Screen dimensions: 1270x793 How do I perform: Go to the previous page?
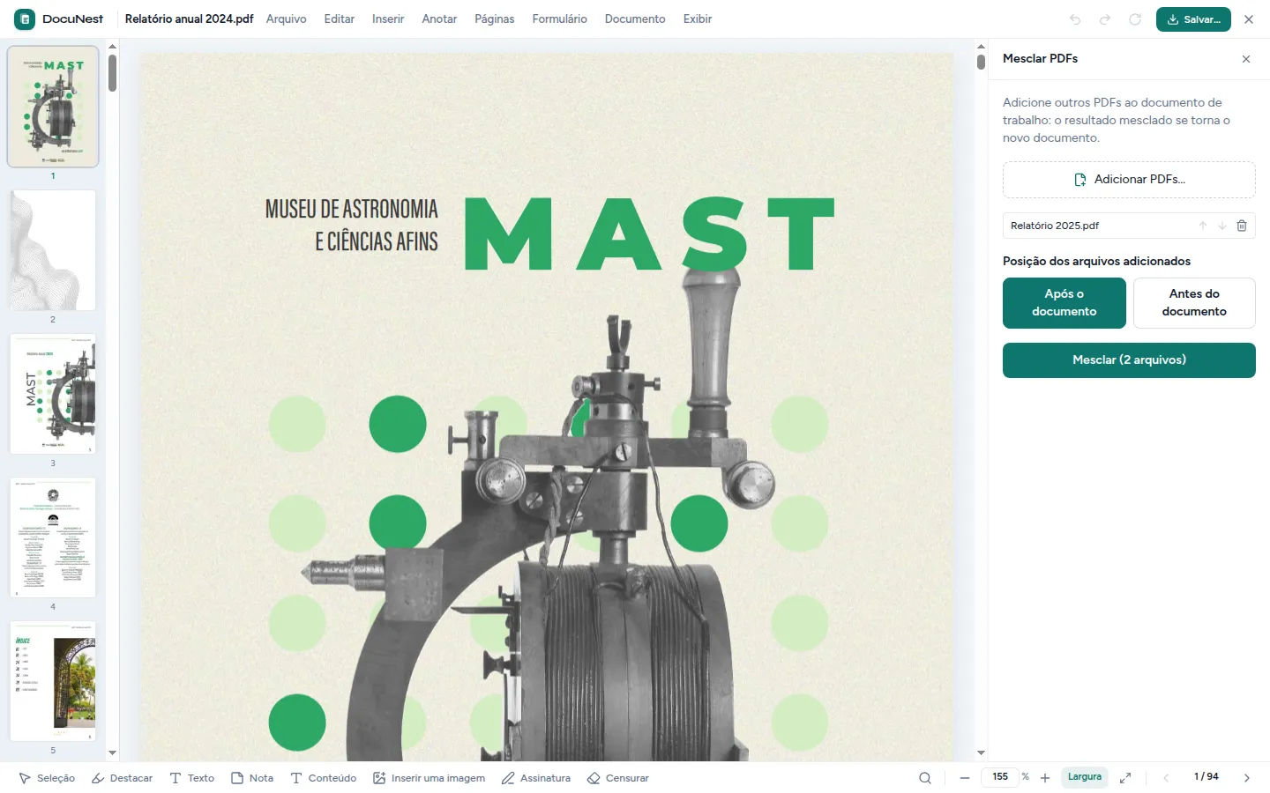coord(1166,778)
